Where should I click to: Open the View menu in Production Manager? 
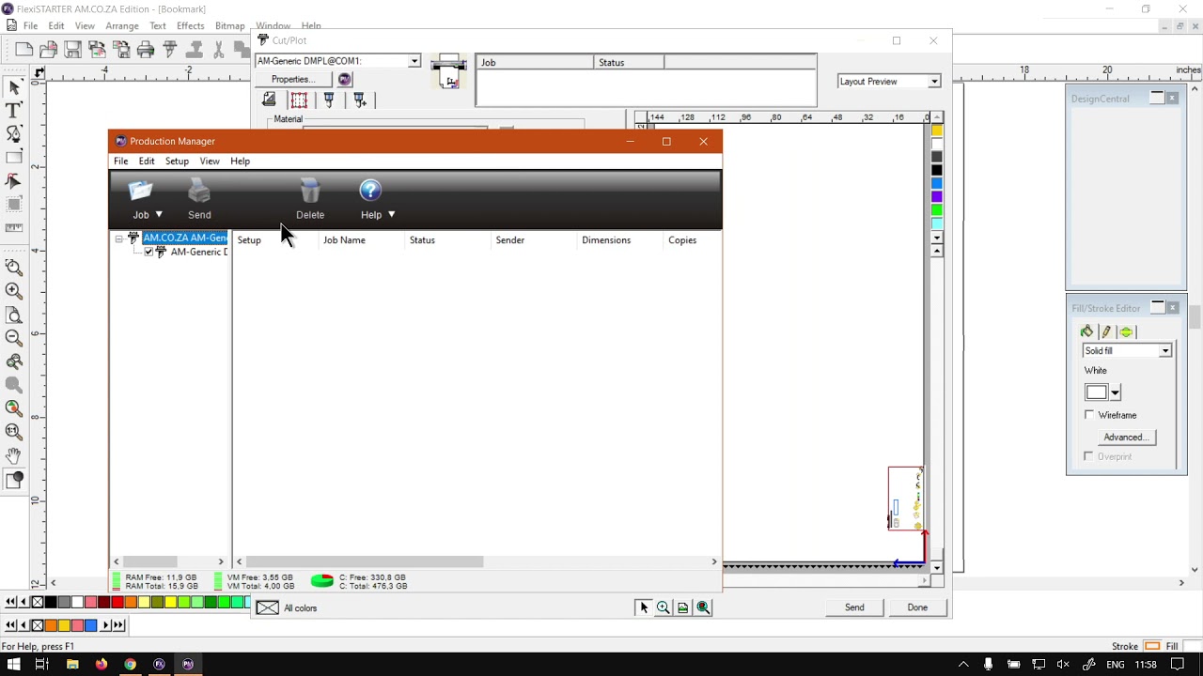pos(210,161)
